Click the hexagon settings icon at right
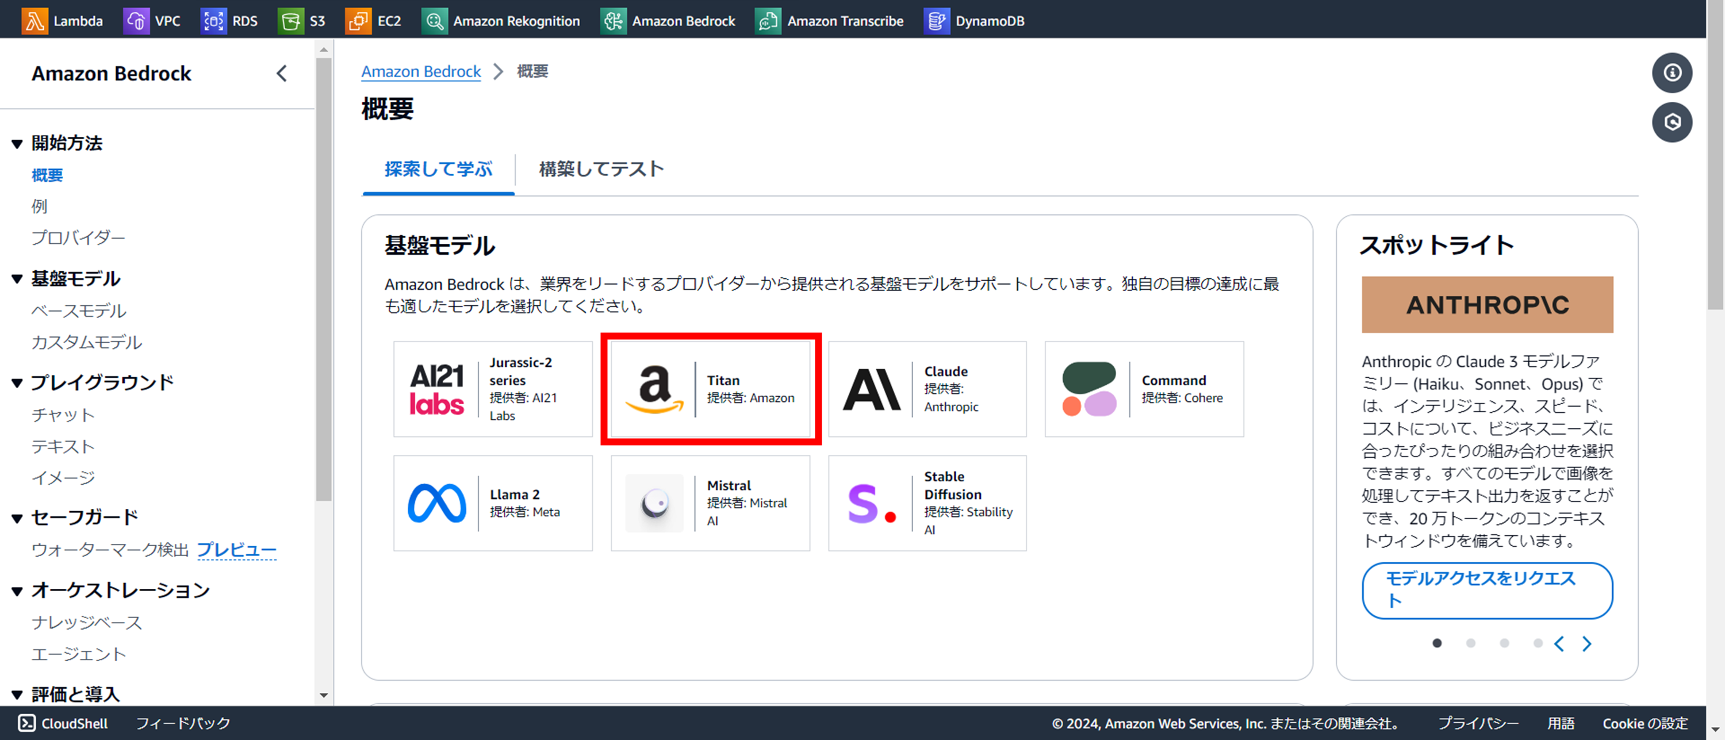This screenshot has width=1725, height=740. 1672,122
